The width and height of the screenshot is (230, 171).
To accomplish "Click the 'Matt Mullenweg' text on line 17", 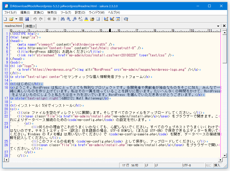I will pyautogui.click(x=89, y=98).
